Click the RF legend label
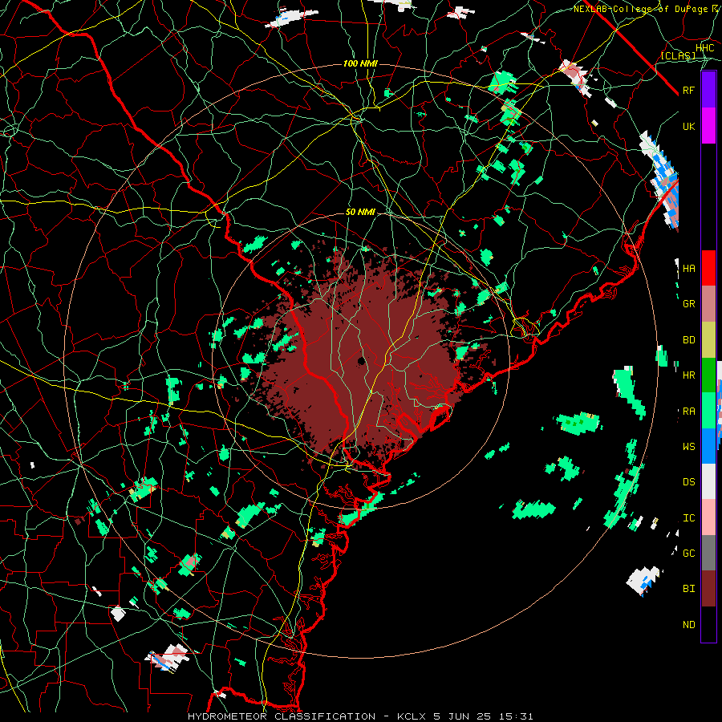 689,90
